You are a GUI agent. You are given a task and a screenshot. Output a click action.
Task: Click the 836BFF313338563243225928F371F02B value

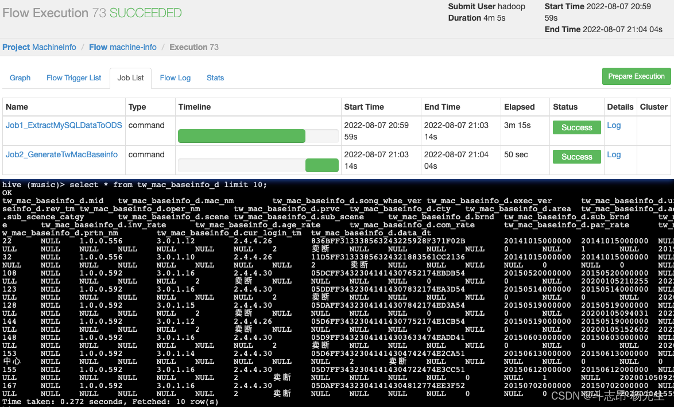coord(388,241)
